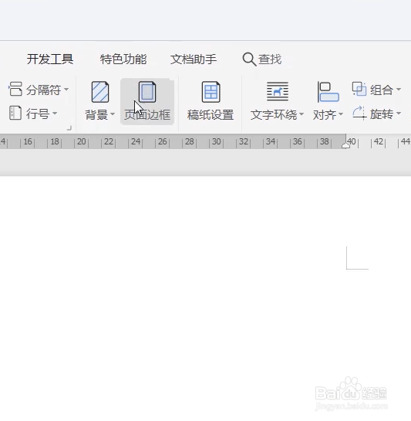The width and height of the screenshot is (411, 421).
Task: Expand the 组合 dropdown arrow
Action: (x=399, y=89)
